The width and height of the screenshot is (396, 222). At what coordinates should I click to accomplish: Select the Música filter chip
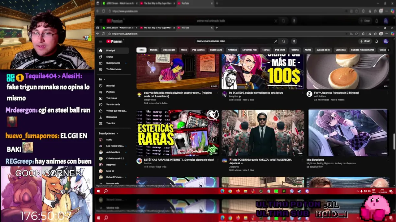click(x=154, y=50)
